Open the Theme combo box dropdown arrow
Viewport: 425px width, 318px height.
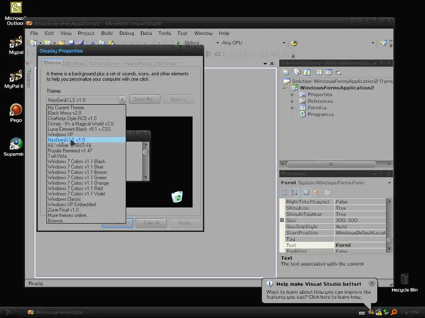pyautogui.click(x=122, y=100)
